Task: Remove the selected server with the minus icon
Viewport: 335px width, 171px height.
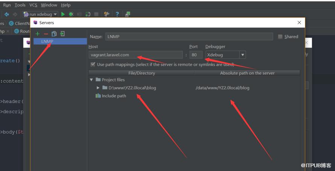Action: point(46,34)
